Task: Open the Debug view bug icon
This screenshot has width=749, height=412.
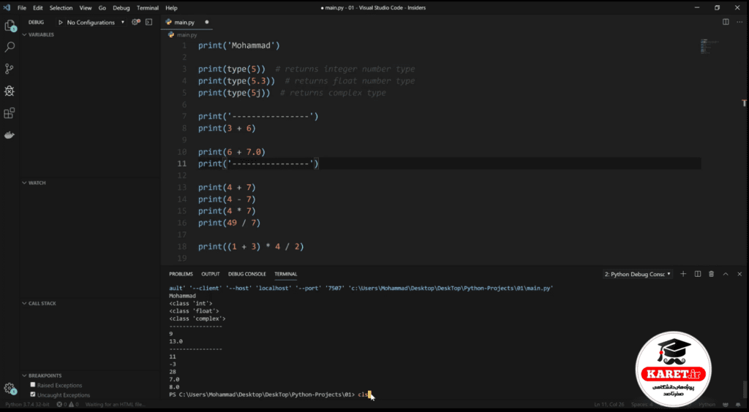Action: 10,91
